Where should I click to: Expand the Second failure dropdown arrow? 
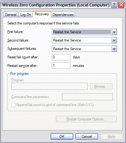tap(114, 40)
